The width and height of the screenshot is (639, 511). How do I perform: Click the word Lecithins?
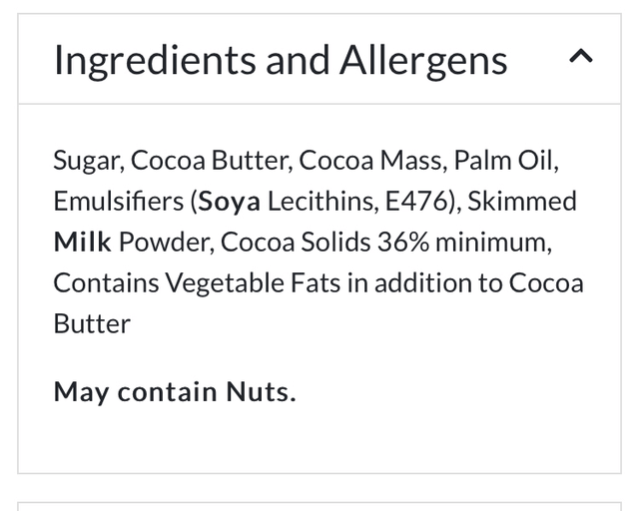[321, 201]
